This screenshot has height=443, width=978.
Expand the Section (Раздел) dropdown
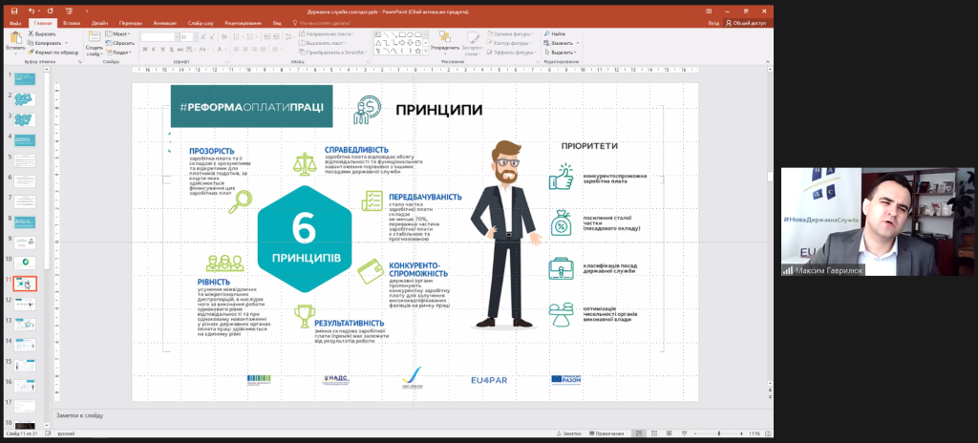coord(120,52)
